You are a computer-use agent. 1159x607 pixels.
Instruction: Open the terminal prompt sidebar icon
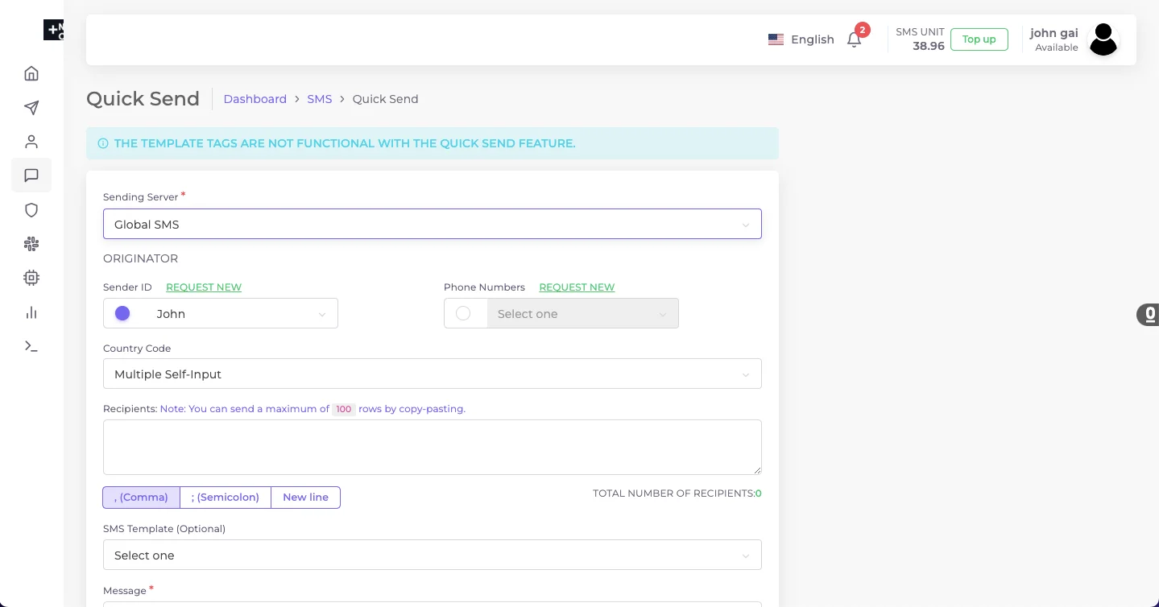pyautogui.click(x=31, y=346)
